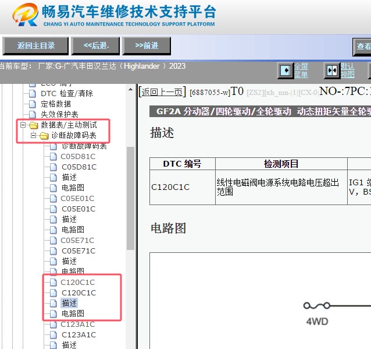Go forward with the >>前进 button
371x349 pixels.
pos(147,46)
